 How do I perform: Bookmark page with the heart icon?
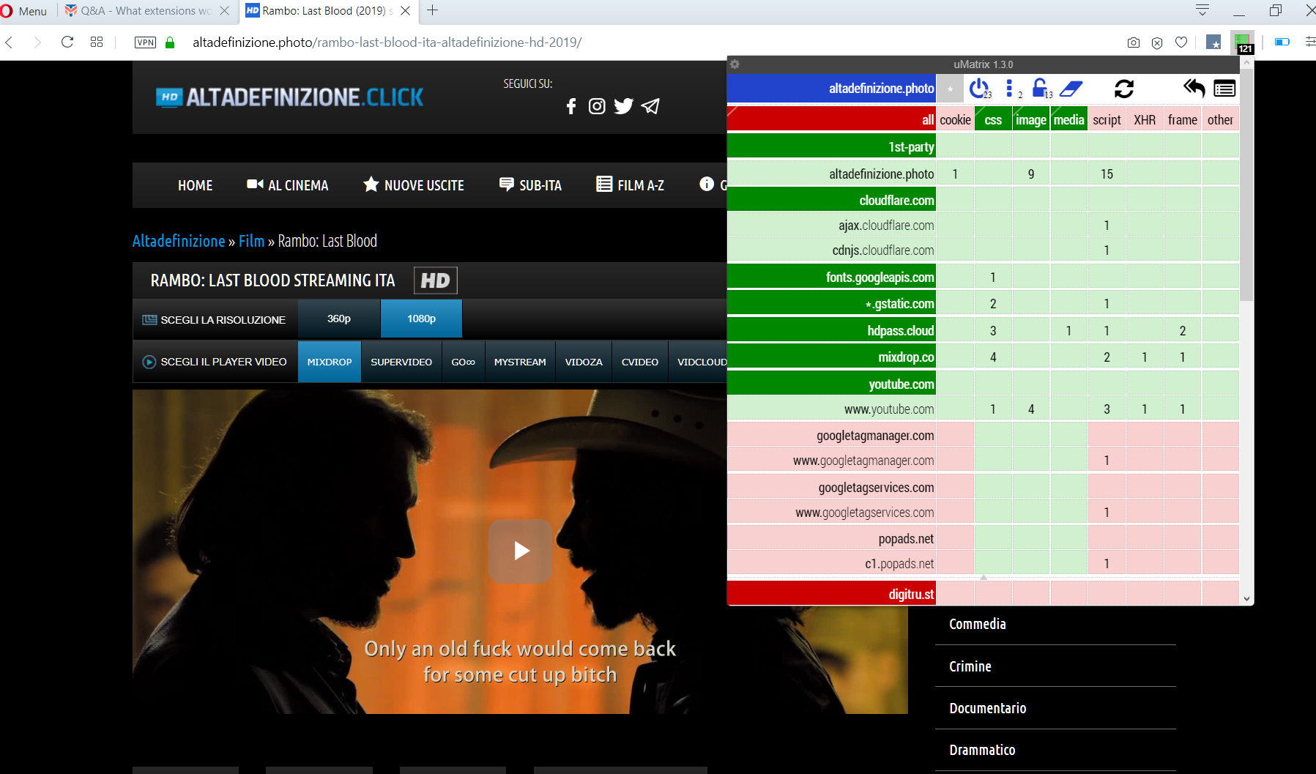coord(1181,42)
